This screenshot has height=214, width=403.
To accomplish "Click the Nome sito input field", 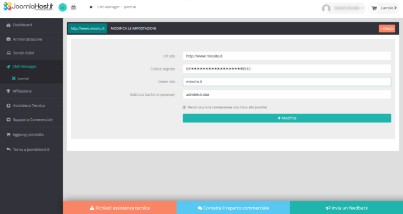I will coord(287,82).
